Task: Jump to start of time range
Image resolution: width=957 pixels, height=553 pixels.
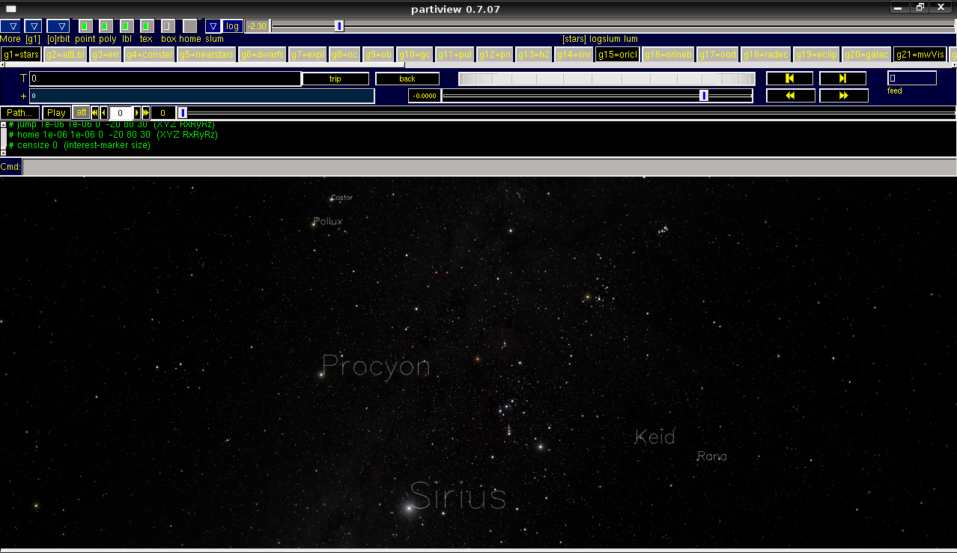Action: coord(789,79)
